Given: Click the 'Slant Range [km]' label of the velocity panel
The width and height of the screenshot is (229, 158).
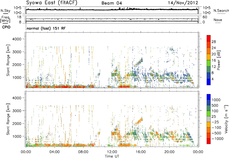Looking at the screenshot, I should click(8, 119).
